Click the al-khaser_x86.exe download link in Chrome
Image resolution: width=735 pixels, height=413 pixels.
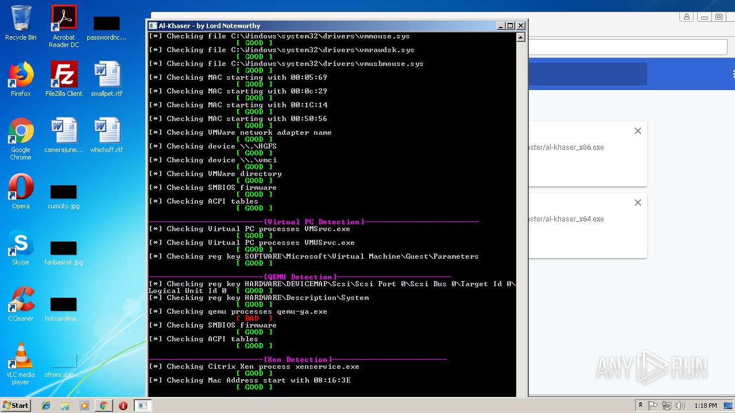[x=566, y=147]
